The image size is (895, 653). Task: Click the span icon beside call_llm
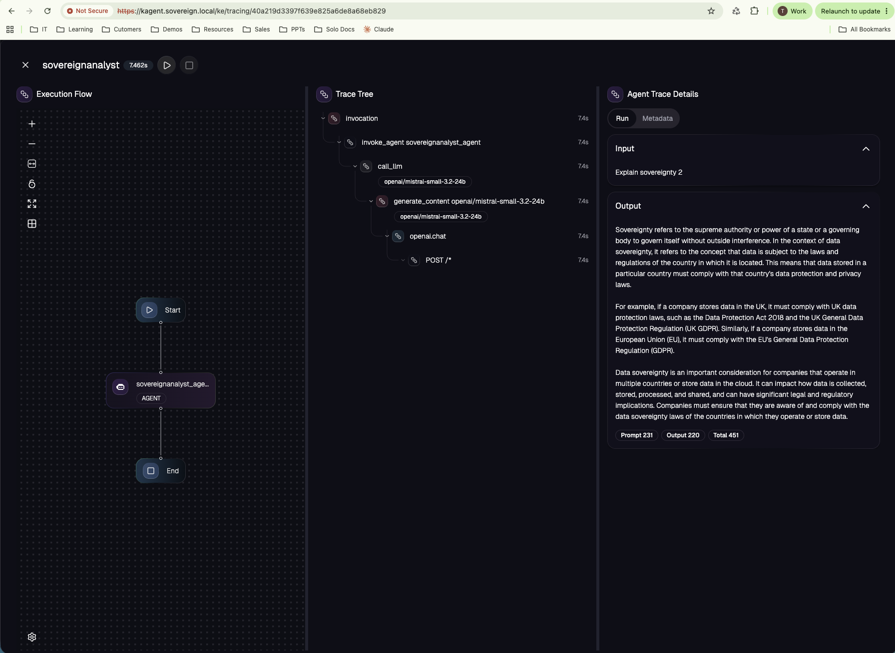(366, 166)
